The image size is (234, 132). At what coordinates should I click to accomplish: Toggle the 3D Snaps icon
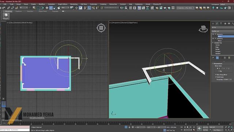tap(85, 8)
